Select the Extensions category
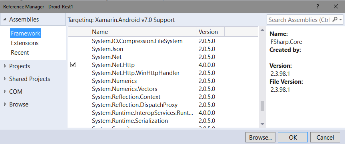Image resolution: width=345 pixels, height=144 pixels. 25,43
